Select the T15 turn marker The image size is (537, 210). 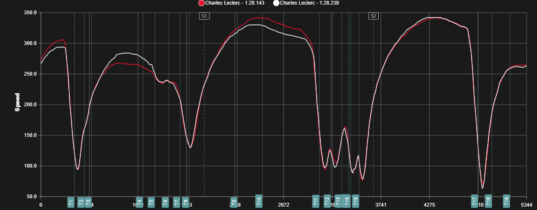coord(347,201)
